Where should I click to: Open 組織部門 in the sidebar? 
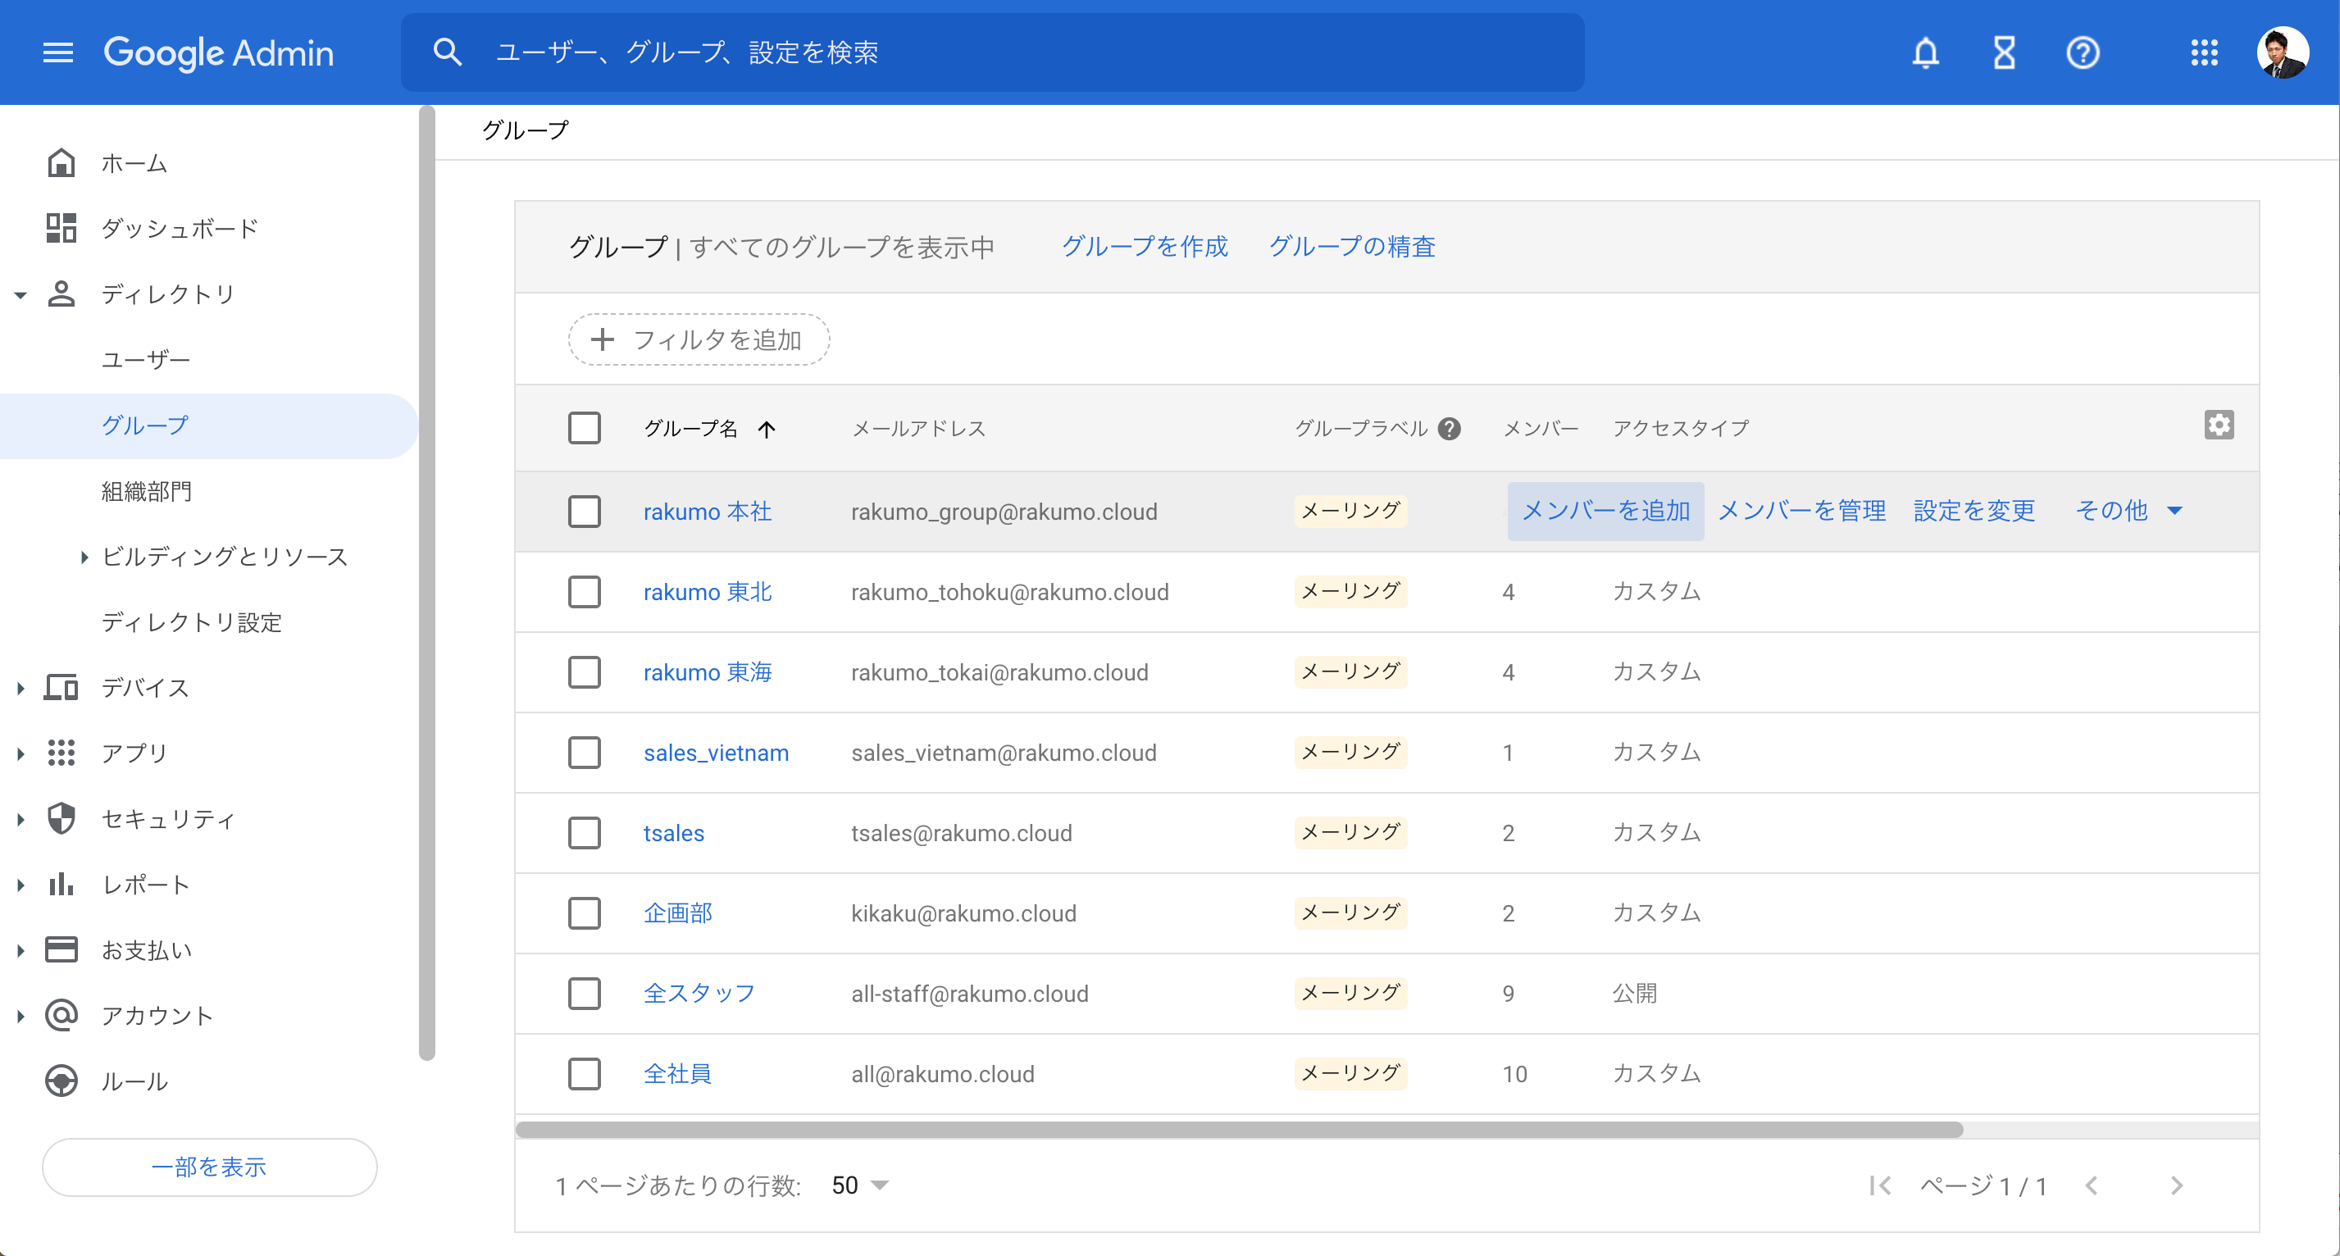[146, 491]
